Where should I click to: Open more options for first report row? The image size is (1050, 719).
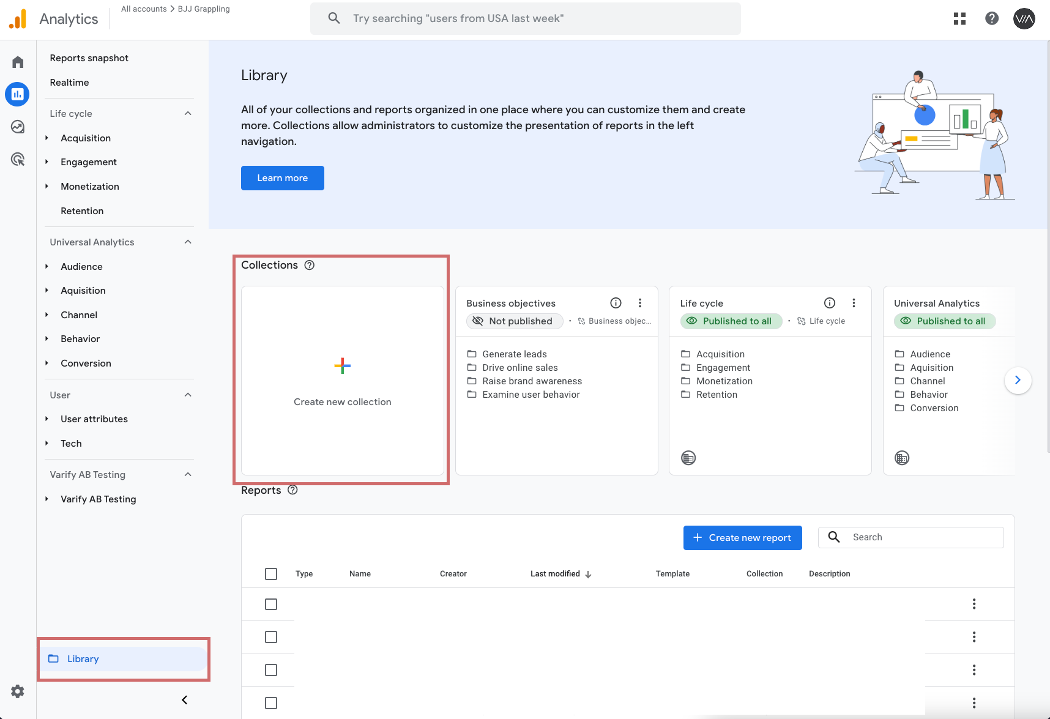coord(974,604)
